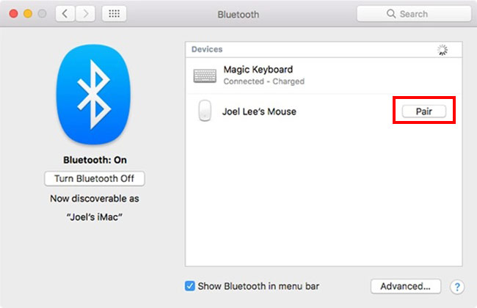Select the Magic Keyboard device name

258,70
